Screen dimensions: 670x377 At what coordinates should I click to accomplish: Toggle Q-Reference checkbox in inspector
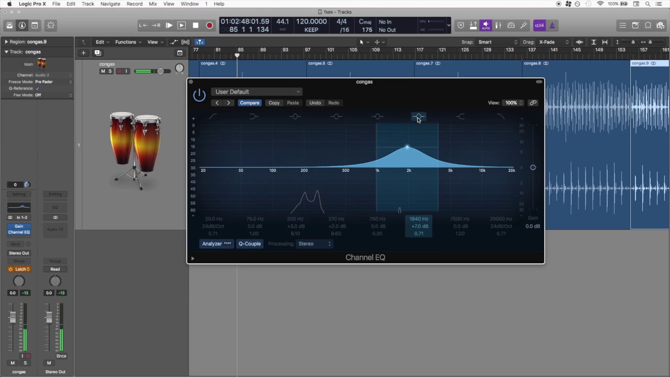click(37, 88)
